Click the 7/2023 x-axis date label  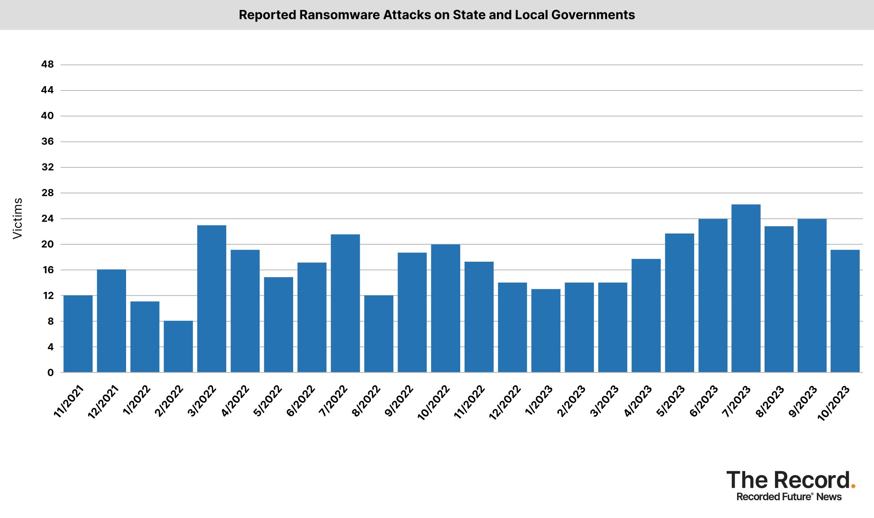pos(736,401)
